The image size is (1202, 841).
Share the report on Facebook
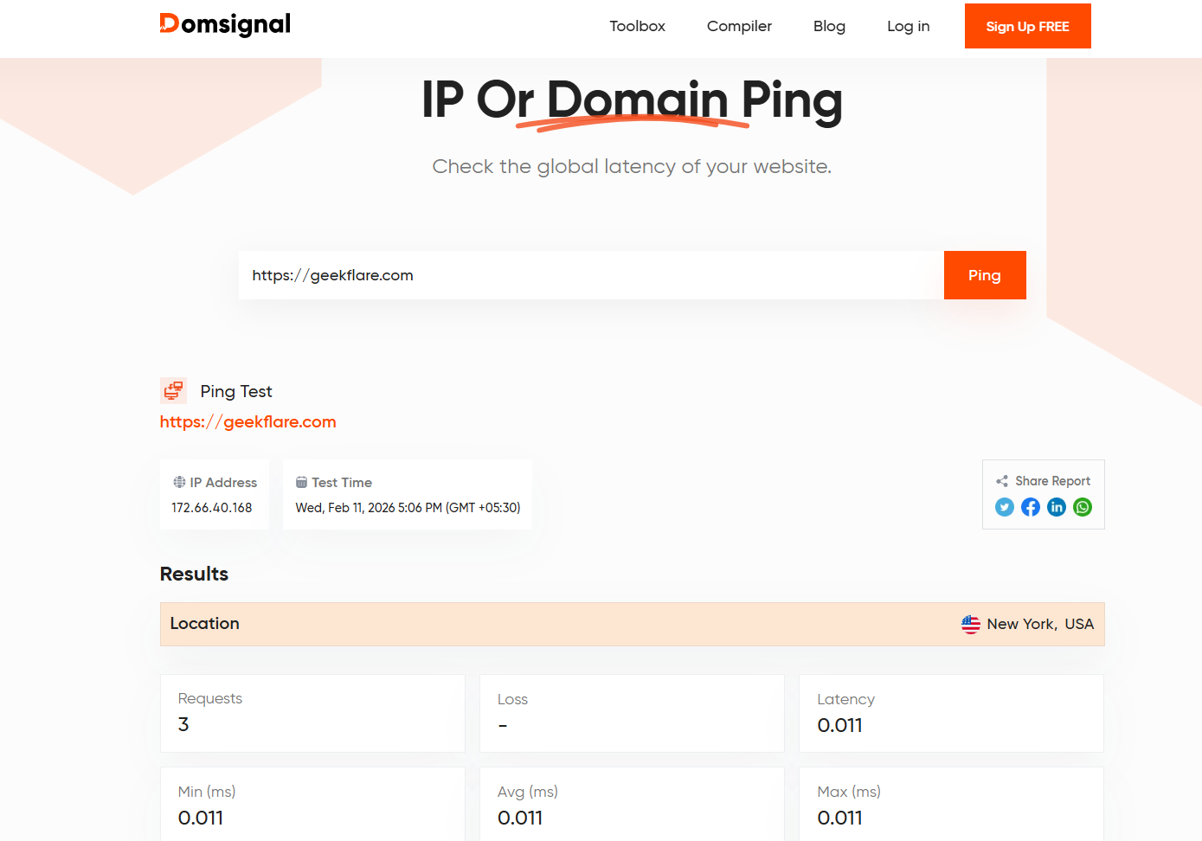click(1030, 507)
